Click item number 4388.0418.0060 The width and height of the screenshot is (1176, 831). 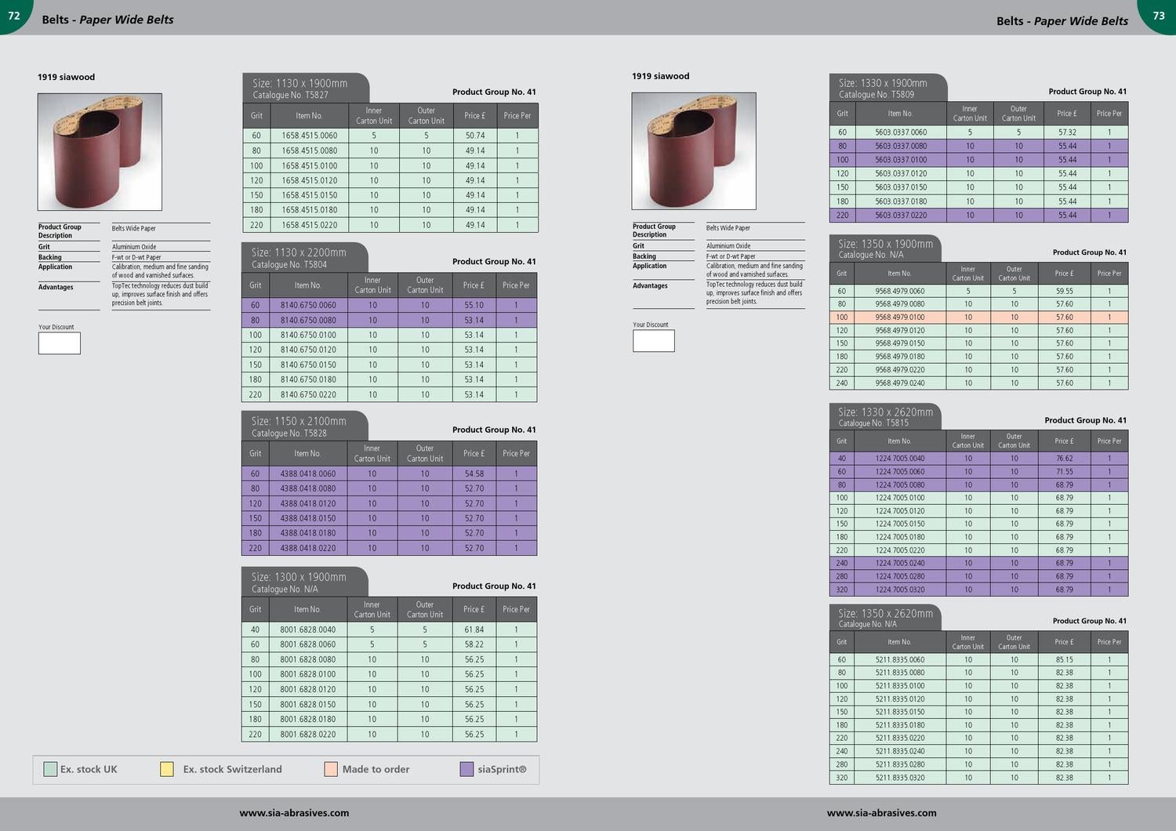307,474
